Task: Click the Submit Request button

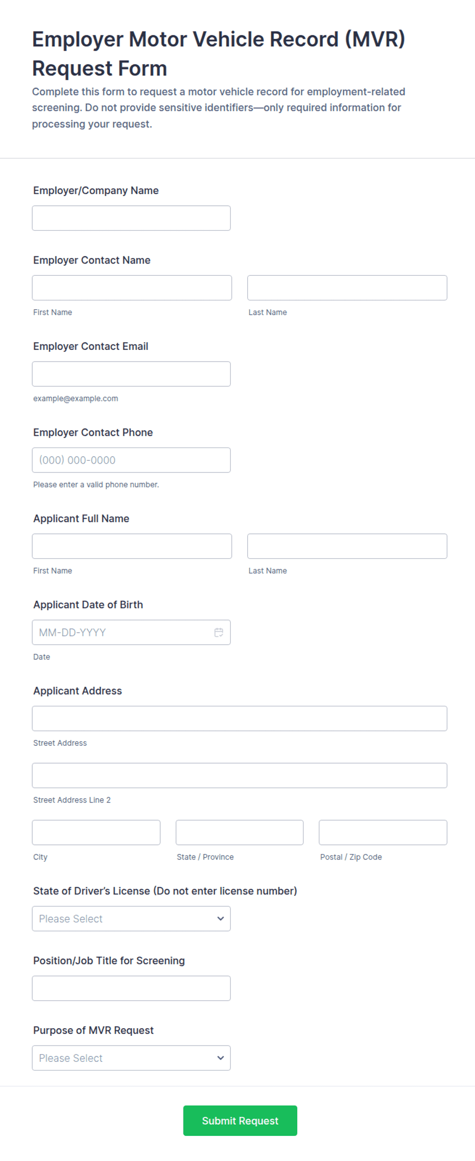Action: [x=240, y=1121]
